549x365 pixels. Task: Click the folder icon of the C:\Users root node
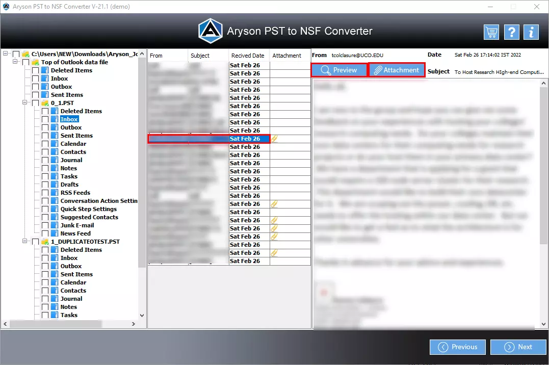coord(25,54)
